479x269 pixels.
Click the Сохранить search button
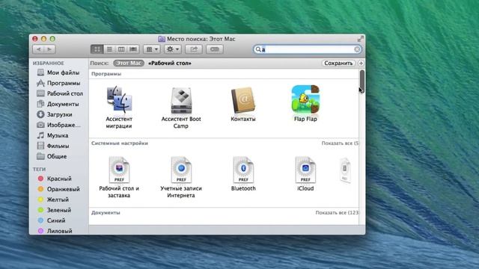pos(338,63)
